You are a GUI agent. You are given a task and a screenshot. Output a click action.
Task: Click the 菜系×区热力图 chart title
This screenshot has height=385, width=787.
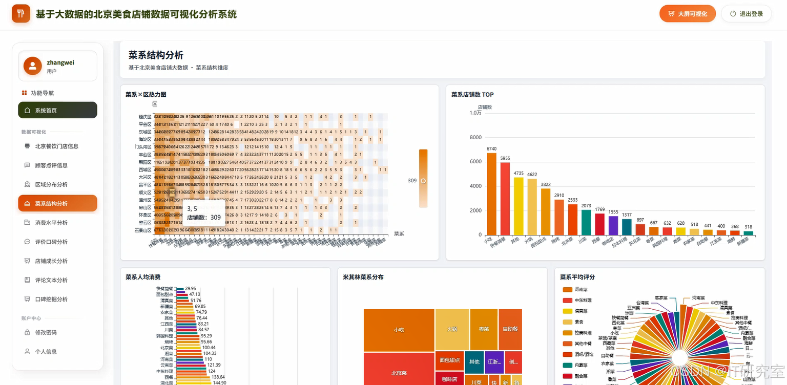click(146, 95)
